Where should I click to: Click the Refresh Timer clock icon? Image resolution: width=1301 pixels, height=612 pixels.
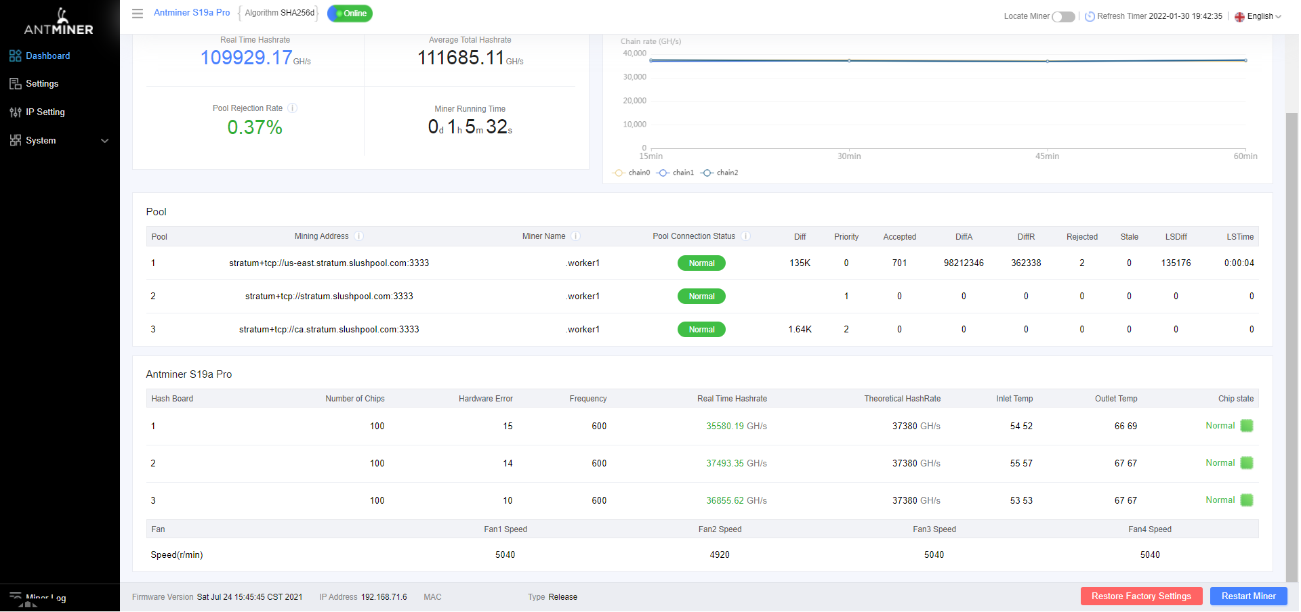(1090, 16)
